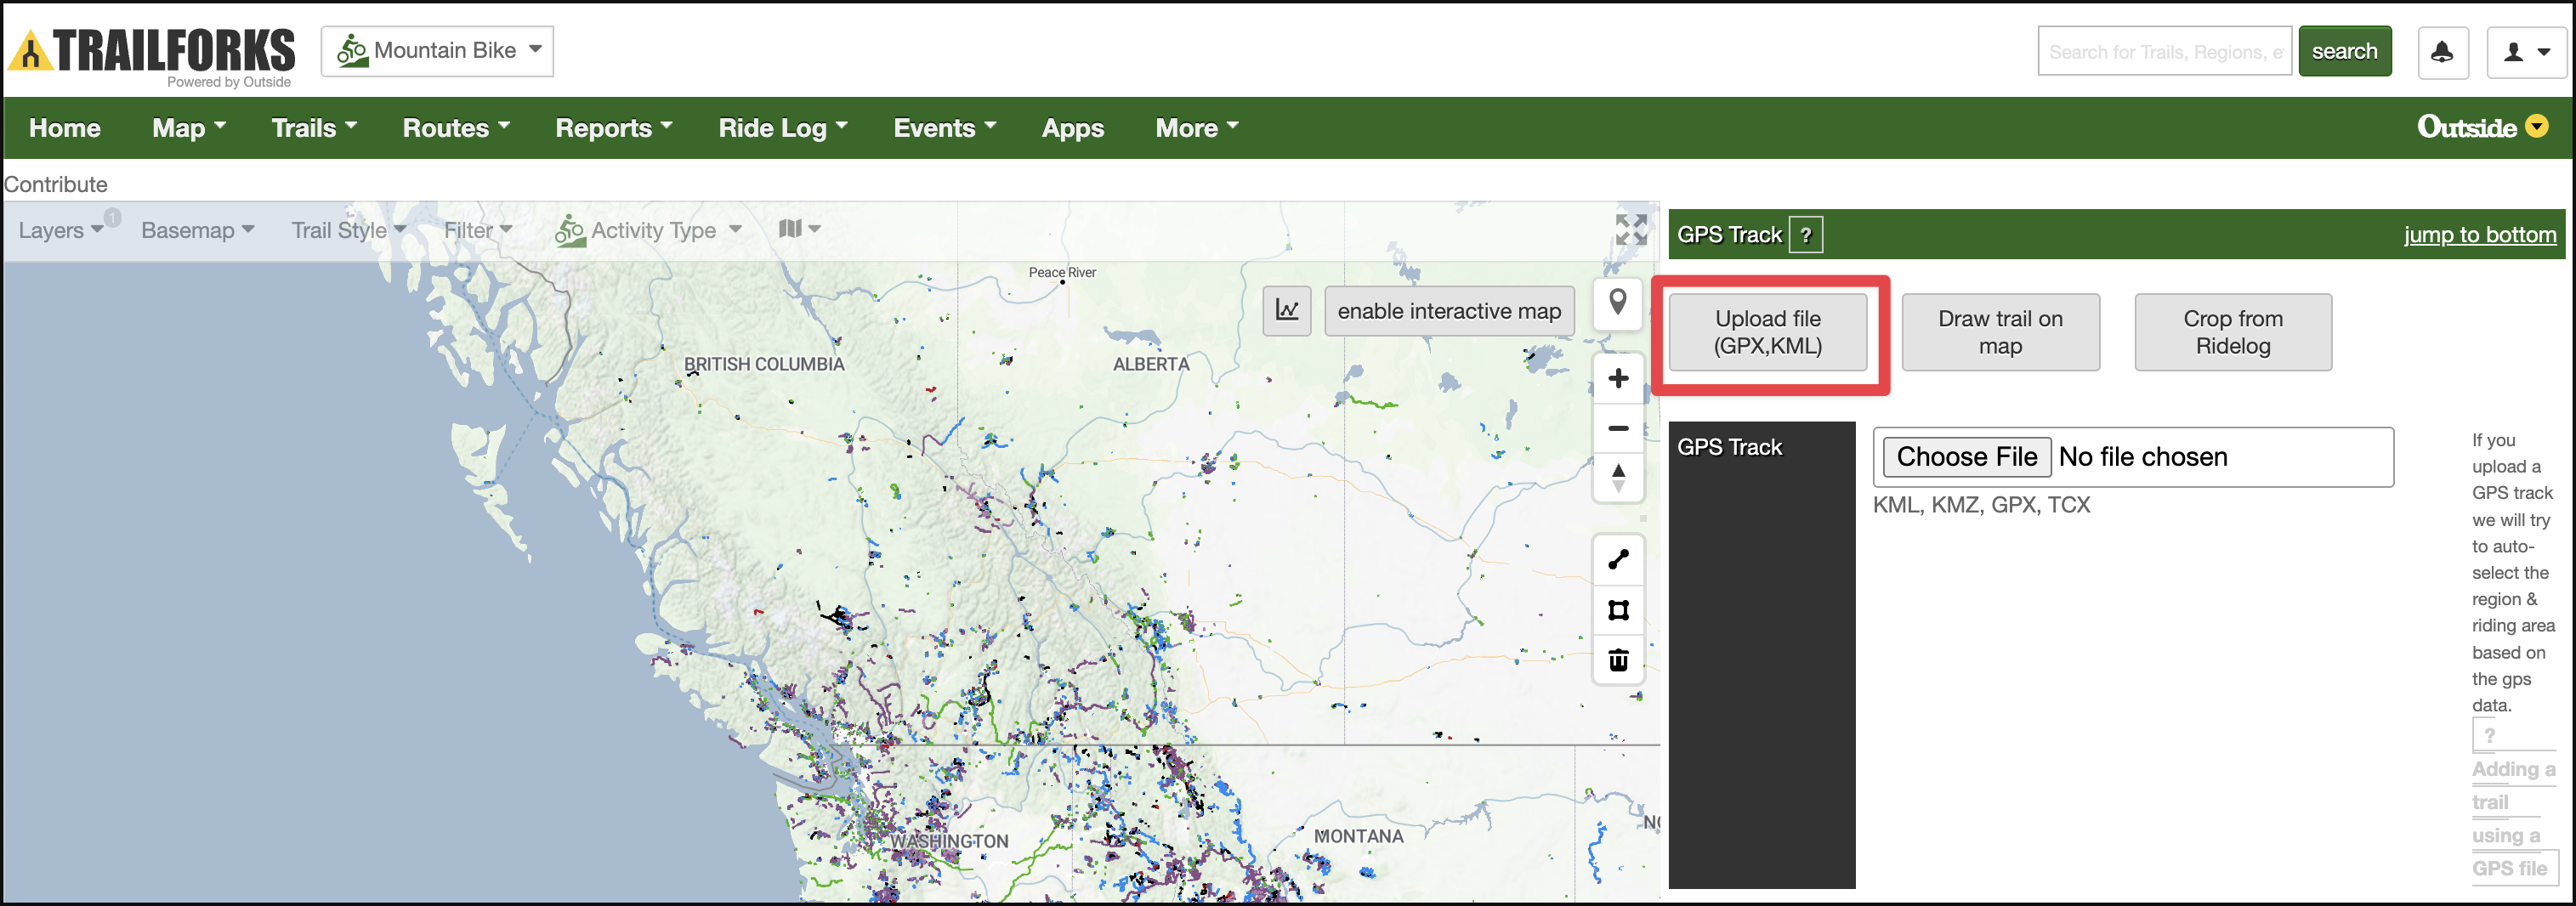
Task: Select the draw polygon tool icon
Action: pyautogui.click(x=1618, y=610)
